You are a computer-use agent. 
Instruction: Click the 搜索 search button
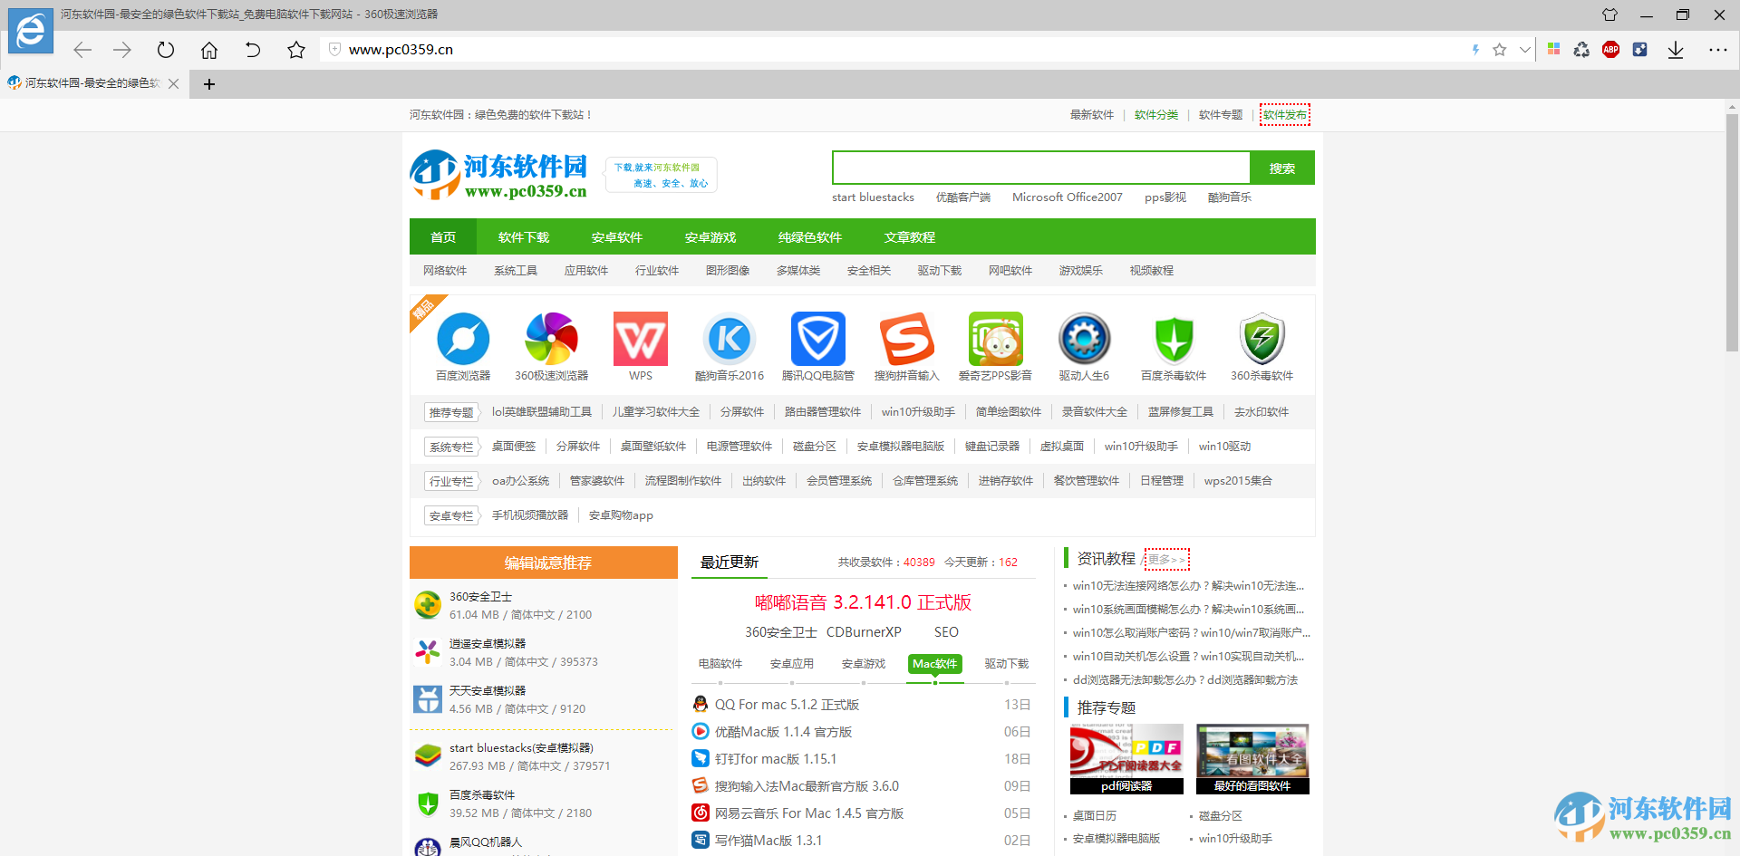[x=1282, y=168]
